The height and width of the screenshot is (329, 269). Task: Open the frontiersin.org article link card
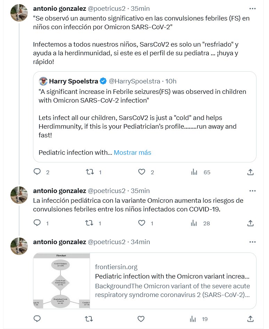pos(172,281)
